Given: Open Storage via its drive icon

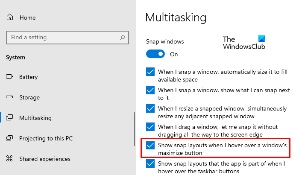Looking at the screenshot, I should click(x=9, y=97).
